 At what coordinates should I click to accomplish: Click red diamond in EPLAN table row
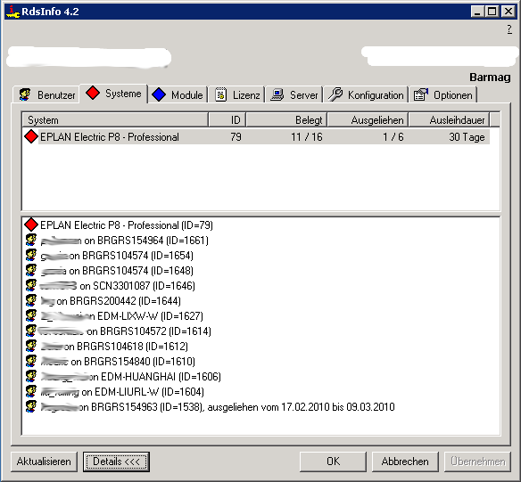point(31,136)
